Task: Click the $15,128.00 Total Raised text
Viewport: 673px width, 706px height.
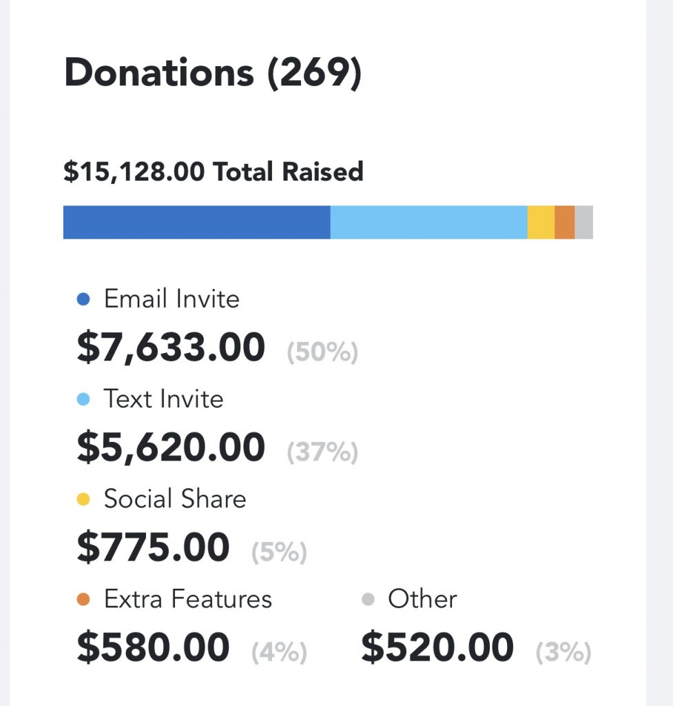Action: point(214,172)
